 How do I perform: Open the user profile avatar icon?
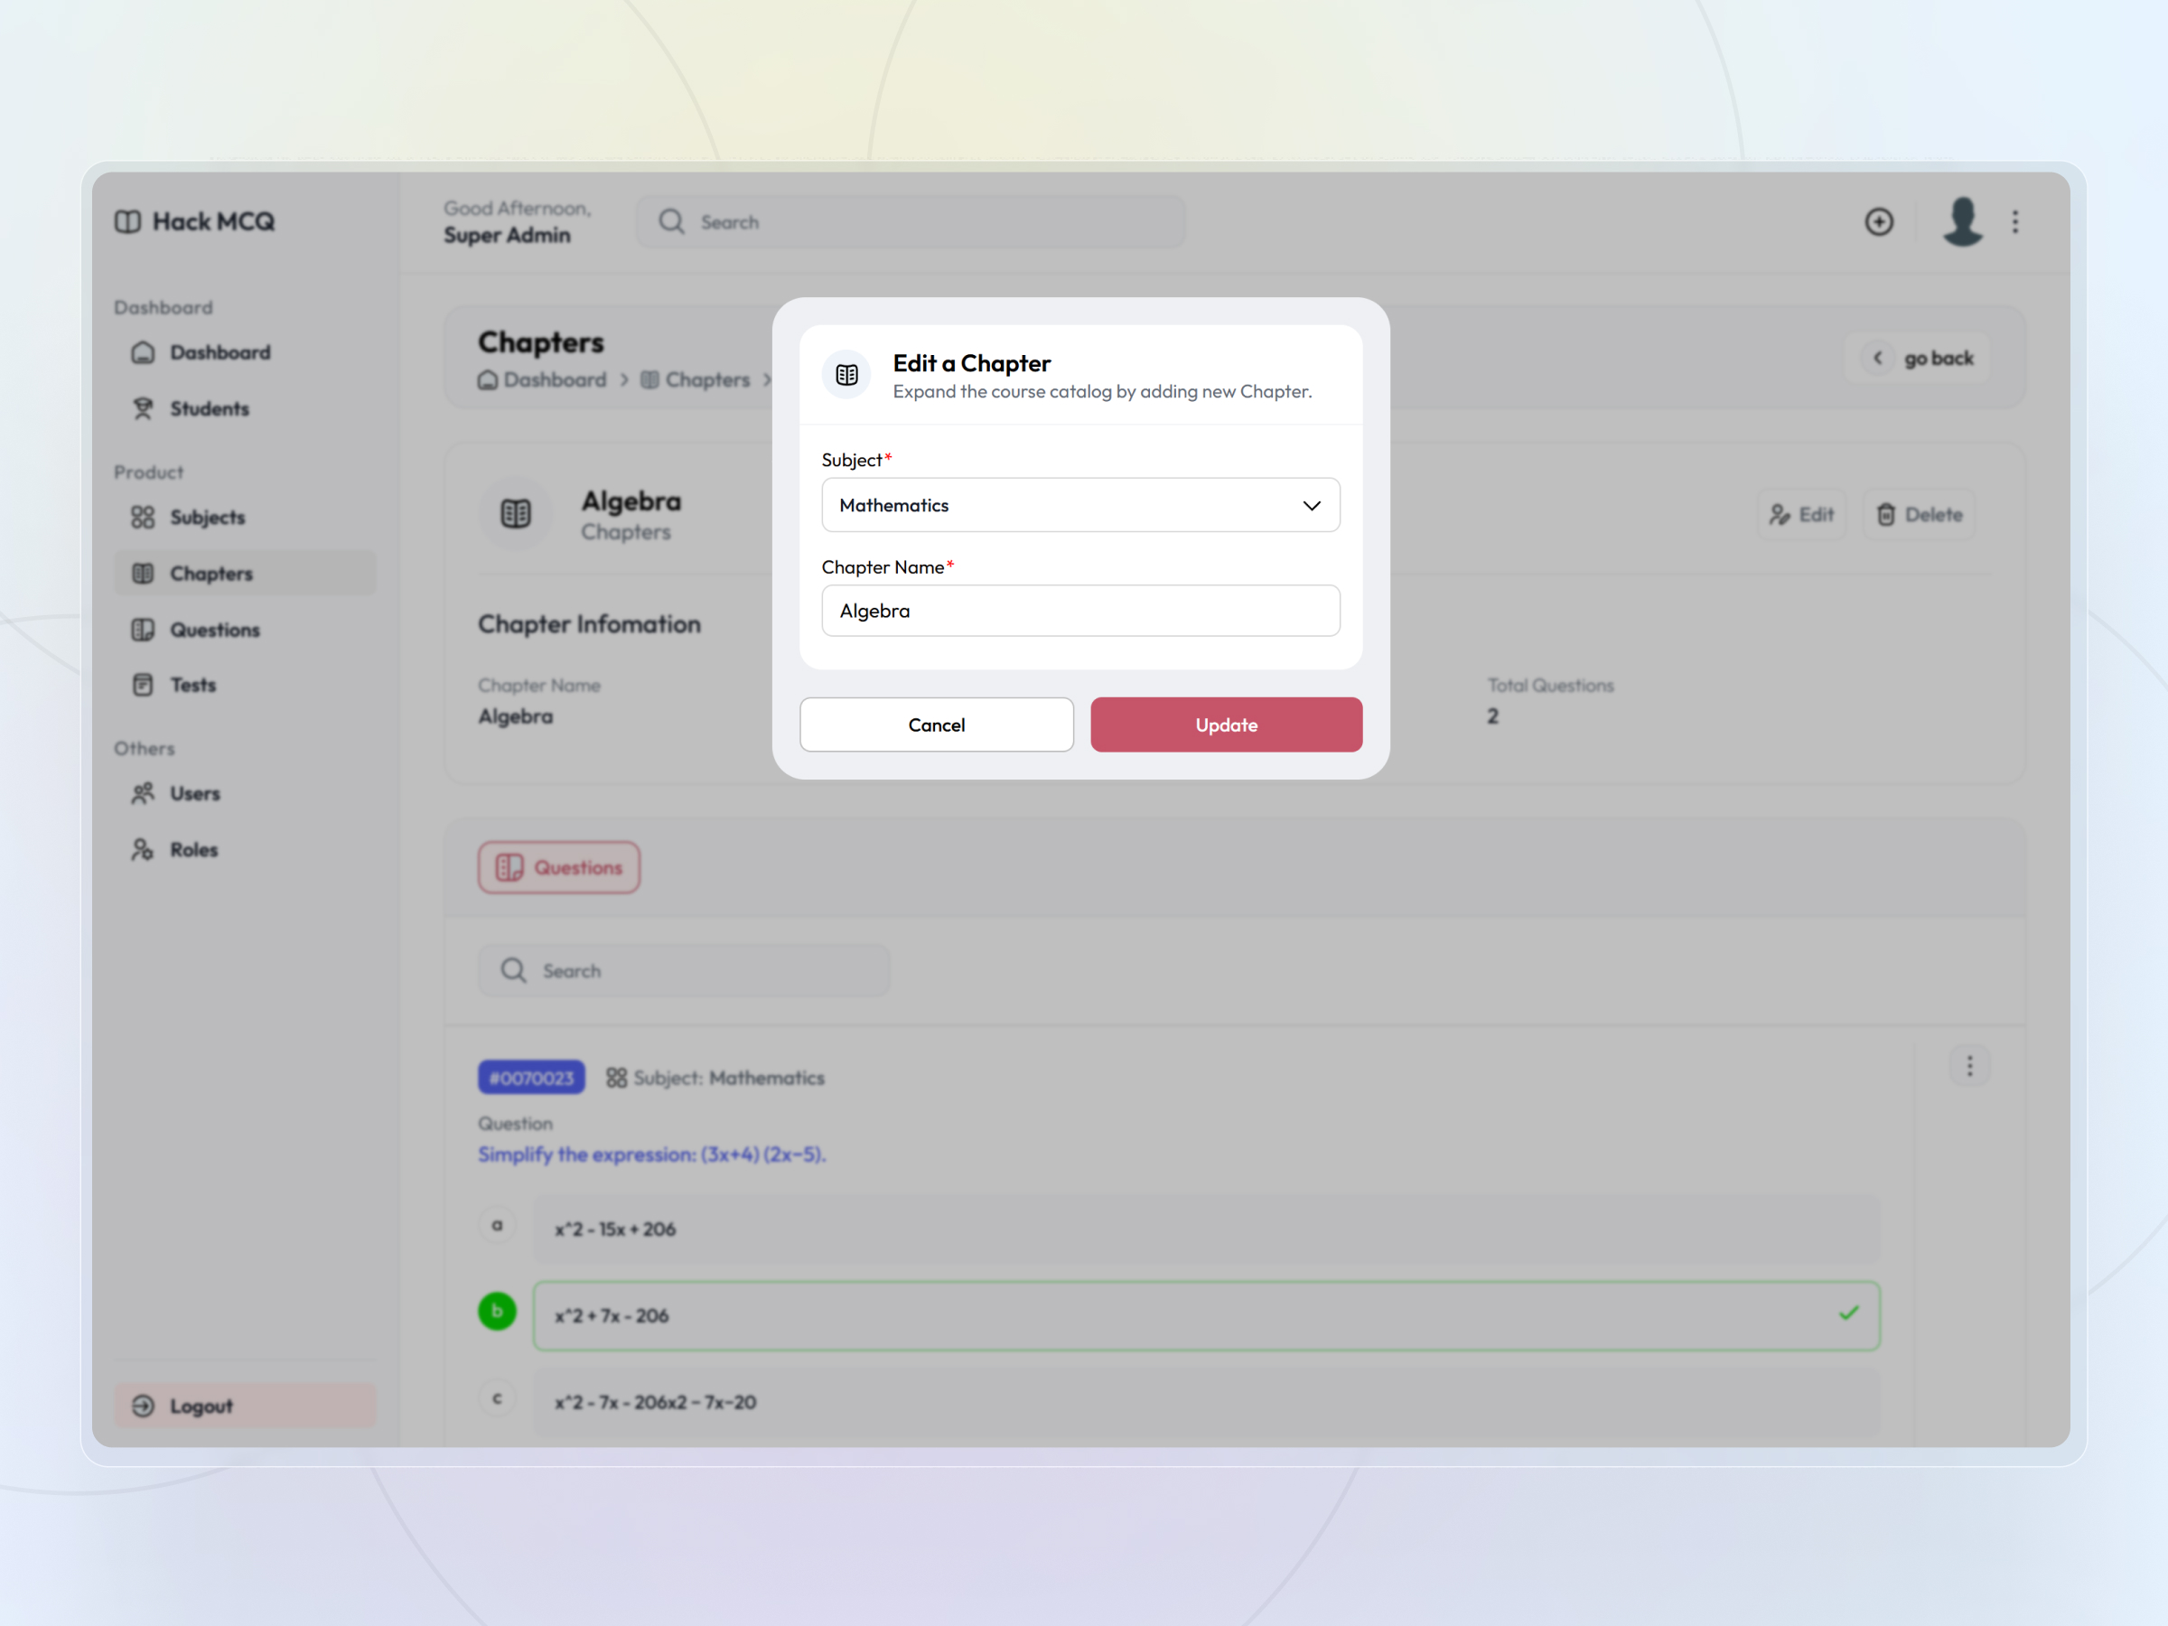(1961, 221)
